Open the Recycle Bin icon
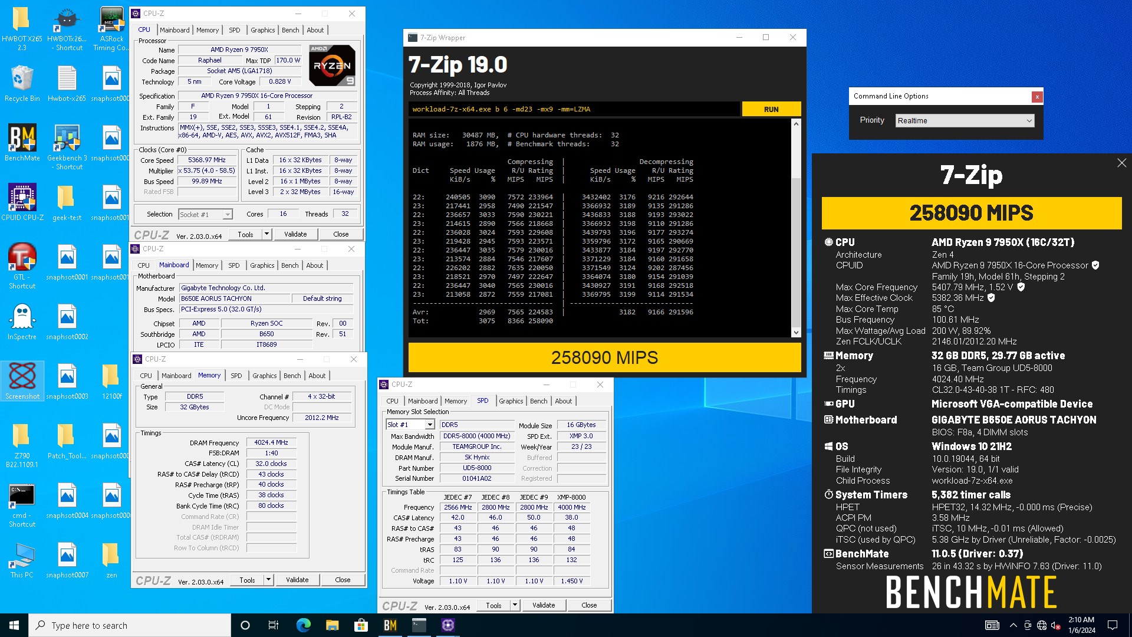Image resolution: width=1132 pixels, height=637 pixels. click(22, 84)
